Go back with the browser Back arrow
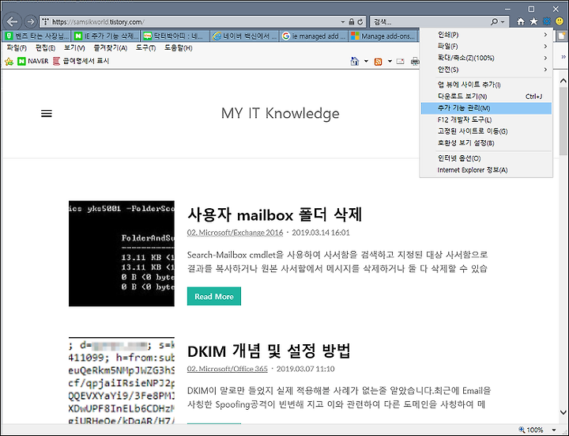 click(12, 21)
